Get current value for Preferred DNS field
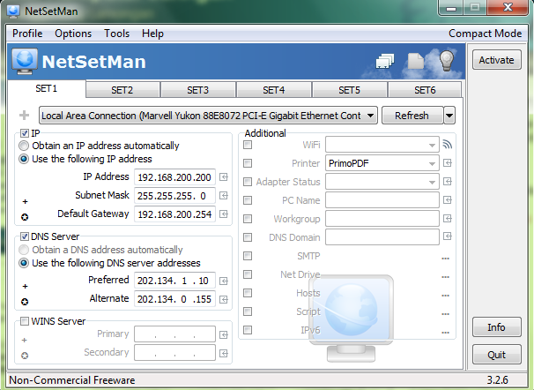The image size is (534, 390). [224, 281]
